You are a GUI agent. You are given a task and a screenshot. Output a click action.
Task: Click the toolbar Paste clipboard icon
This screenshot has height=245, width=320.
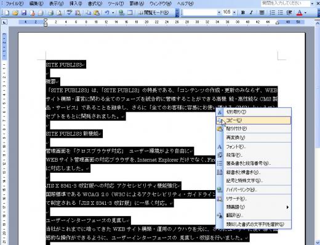(x=97, y=13)
